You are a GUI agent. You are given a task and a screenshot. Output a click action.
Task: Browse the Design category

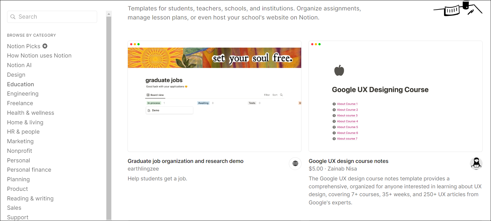click(x=16, y=75)
